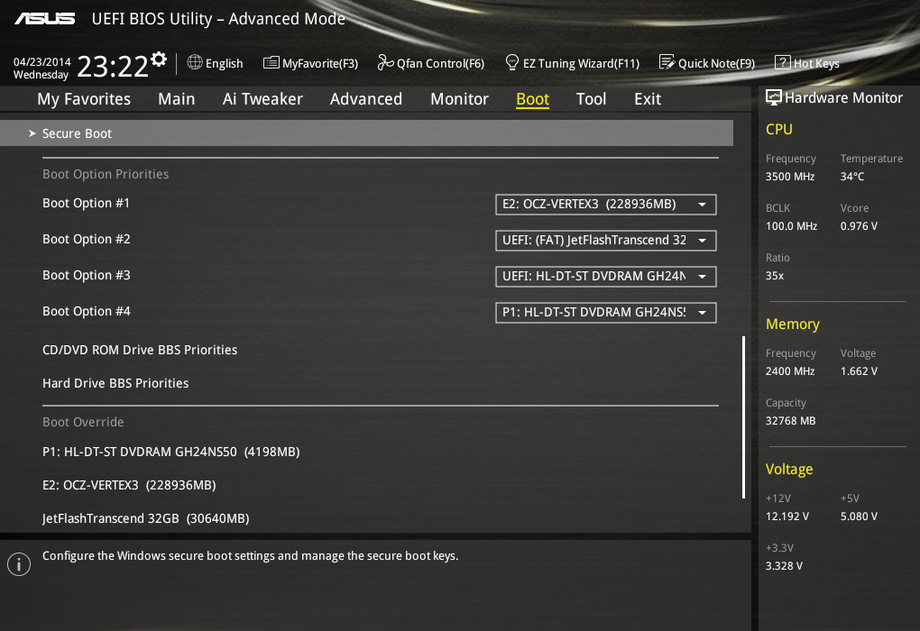Switch to the Main tab

coord(176,99)
